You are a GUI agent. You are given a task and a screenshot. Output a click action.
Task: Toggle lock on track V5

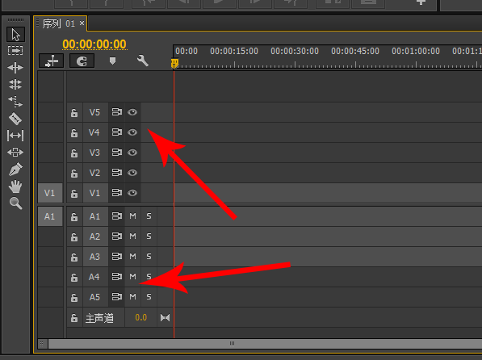[x=74, y=112]
